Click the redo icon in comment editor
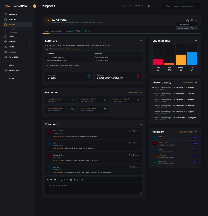The width and height of the screenshot is (208, 216). coord(51,180)
